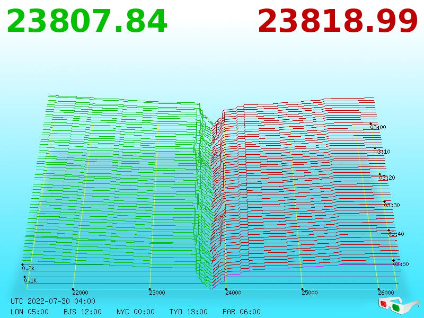Click the 0.1k volume axis label
The height and width of the screenshot is (318, 424).
click(30, 281)
